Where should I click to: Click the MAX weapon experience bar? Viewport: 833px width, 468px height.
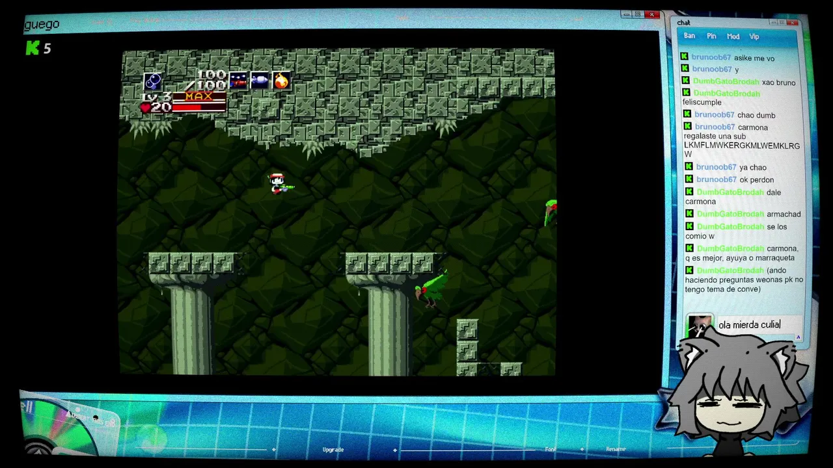tap(199, 96)
